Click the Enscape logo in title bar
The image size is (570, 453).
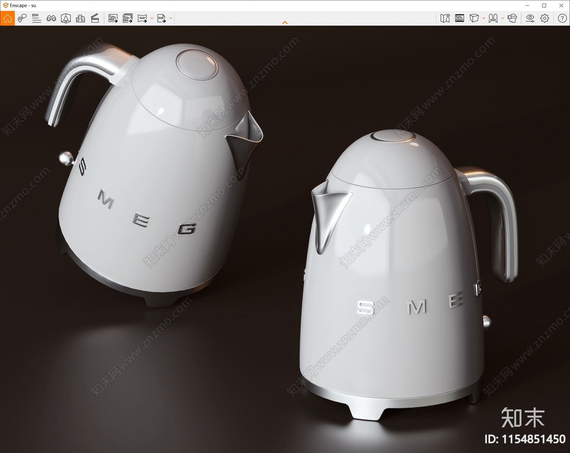click(5, 5)
